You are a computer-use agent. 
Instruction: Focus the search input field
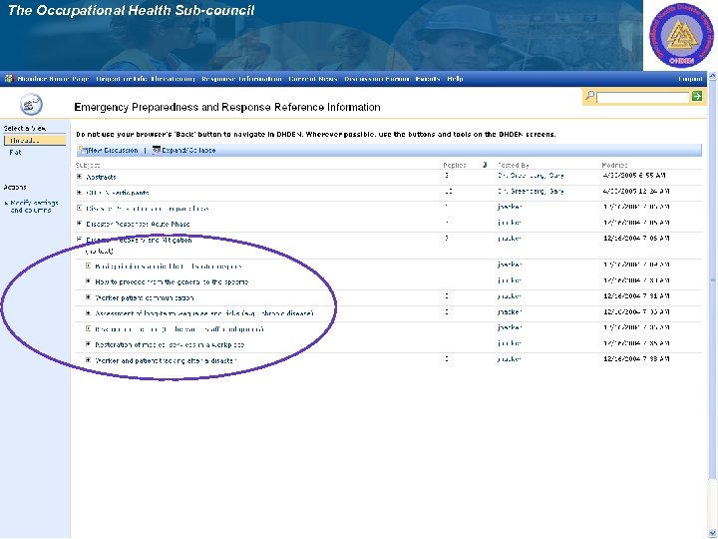pyautogui.click(x=643, y=97)
